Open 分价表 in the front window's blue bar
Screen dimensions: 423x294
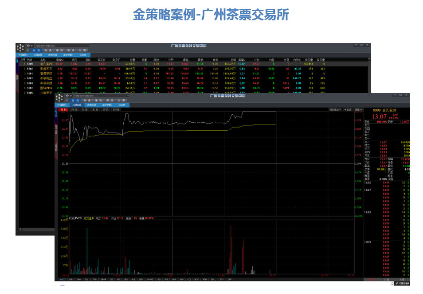[121, 105]
